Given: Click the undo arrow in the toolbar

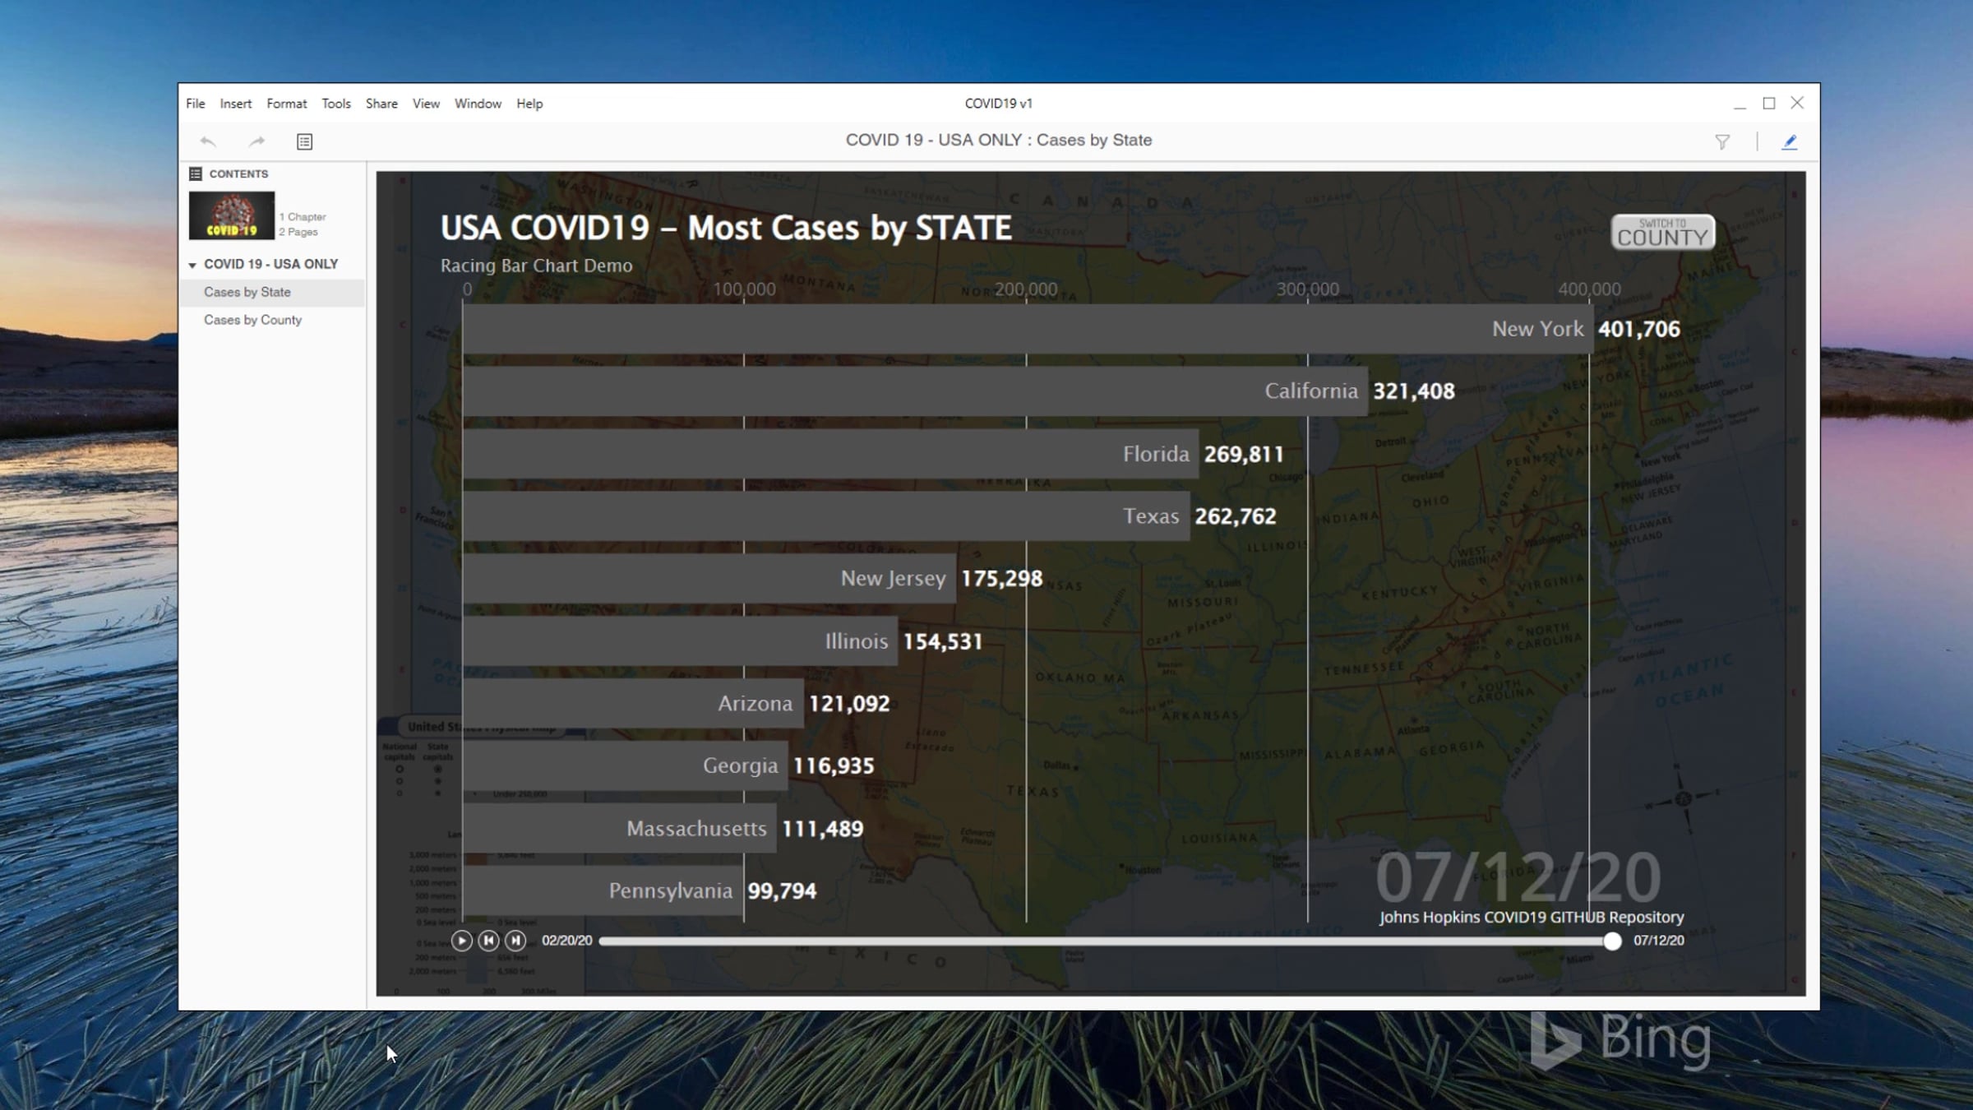Looking at the screenshot, I should pyautogui.click(x=208, y=141).
